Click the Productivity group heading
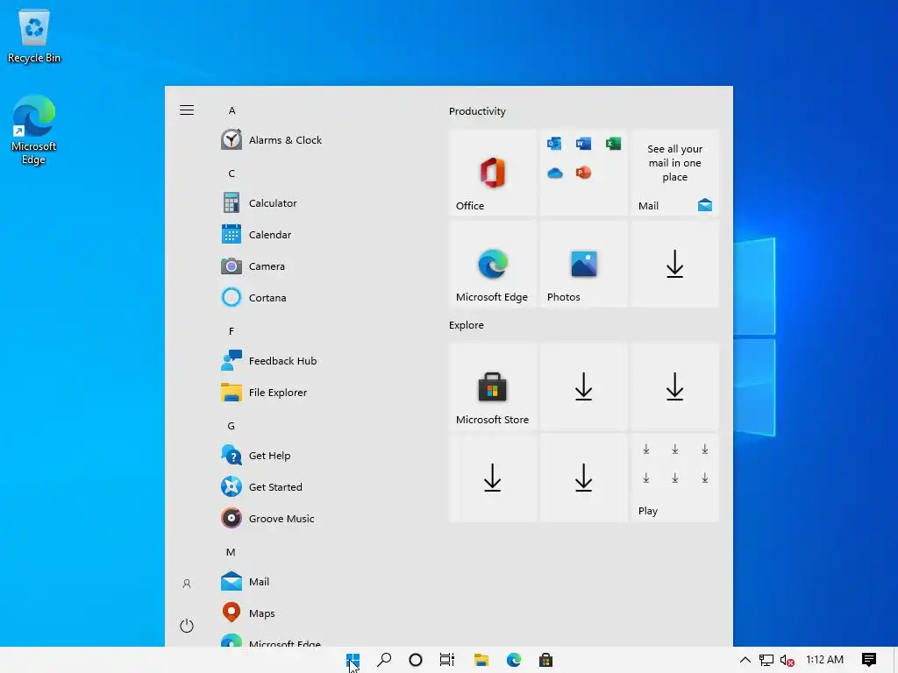Image resolution: width=898 pixels, height=673 pixels. [x=477, y=111]
